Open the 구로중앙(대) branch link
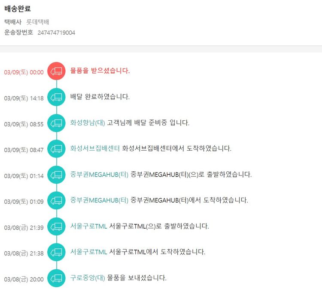 click(x=88, y=277)
